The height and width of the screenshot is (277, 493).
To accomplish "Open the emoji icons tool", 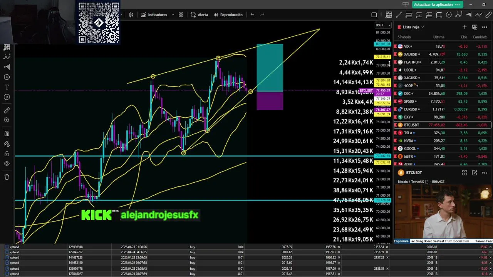I will [7, 97].
